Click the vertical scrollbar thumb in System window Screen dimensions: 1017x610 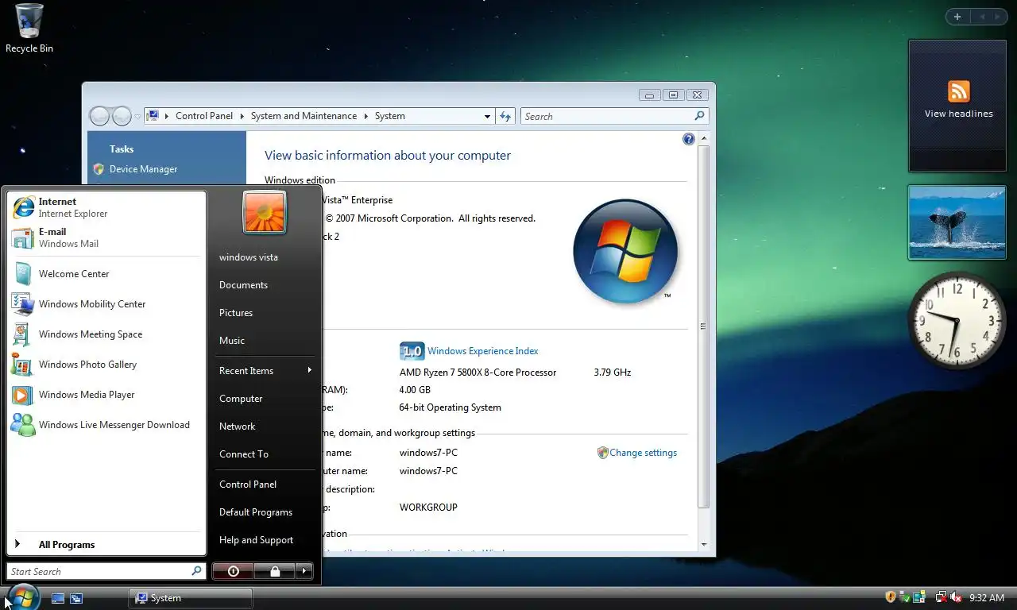[703, 327]
